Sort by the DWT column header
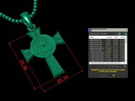135x101 pixels. (117, 37)
